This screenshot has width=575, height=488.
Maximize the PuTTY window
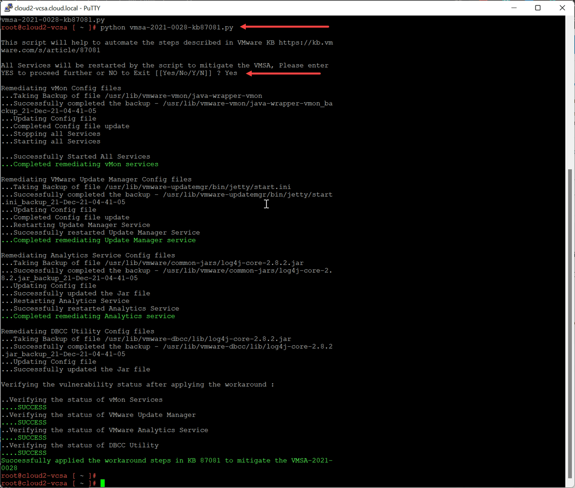(537, 8)
